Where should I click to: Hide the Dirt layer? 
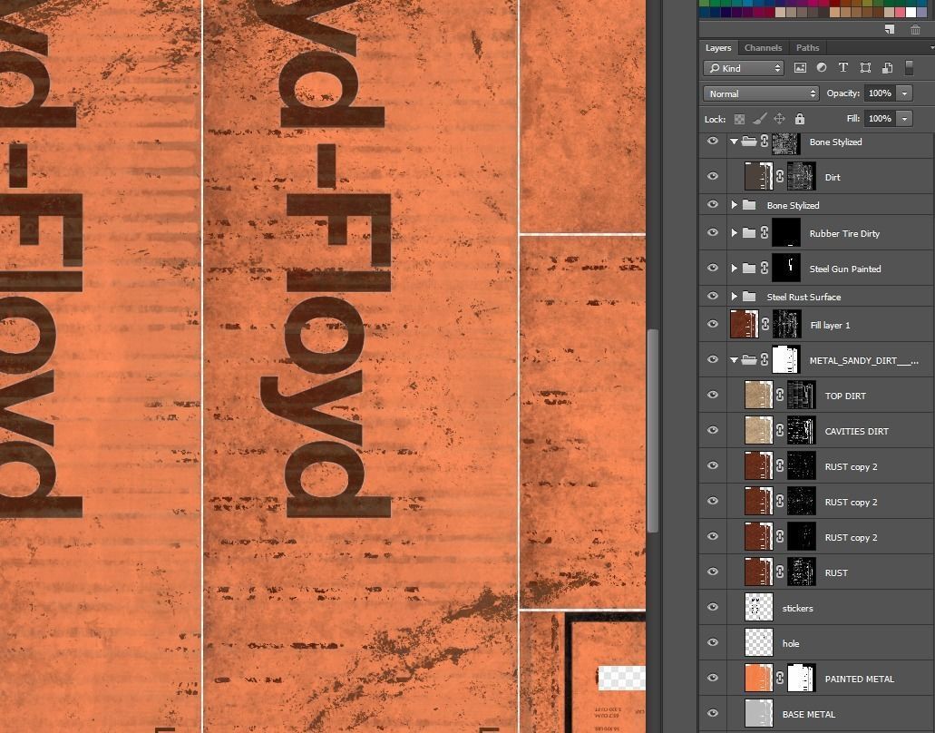[x=713, y=177]
